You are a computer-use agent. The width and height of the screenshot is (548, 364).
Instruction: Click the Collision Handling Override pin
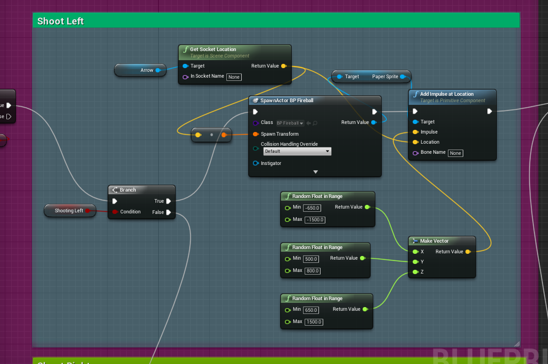tap(256, 148)
